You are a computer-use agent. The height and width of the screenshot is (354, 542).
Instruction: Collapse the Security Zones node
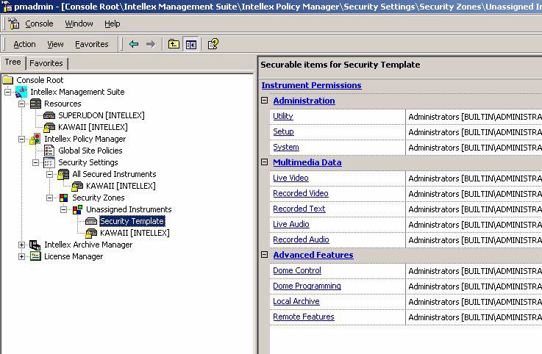49,198
